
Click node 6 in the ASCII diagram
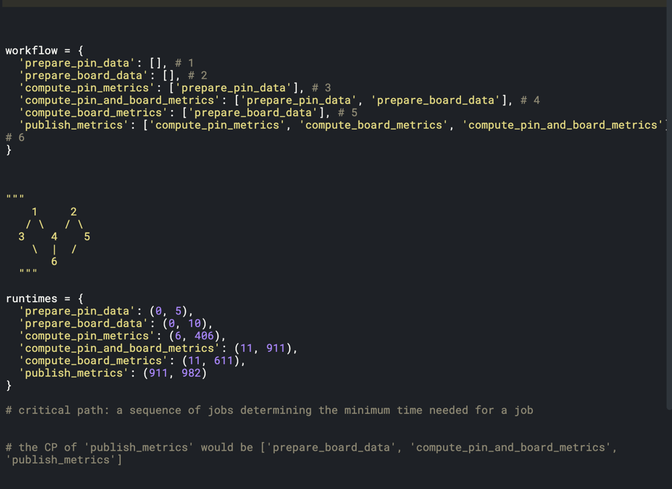pos(54,262)
